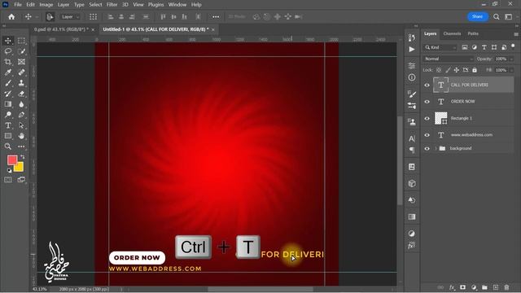Select the Horizontal Type tool
The image size is (521, 293).
(8, 125)
